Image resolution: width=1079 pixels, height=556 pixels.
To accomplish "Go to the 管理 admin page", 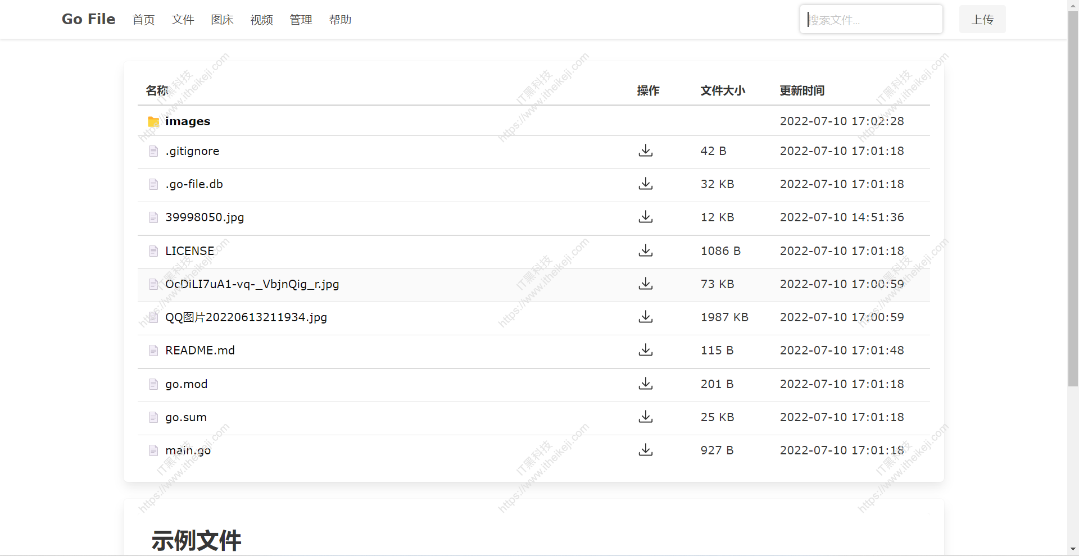I will pyautogui.click(x=300, y=20).
